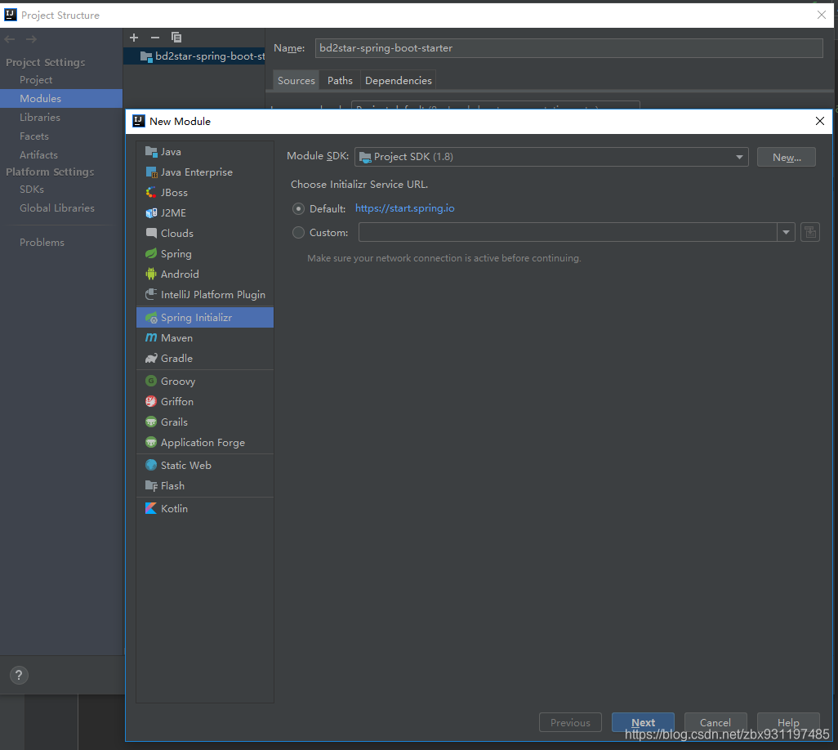Click the Clouds icon

pyautogui.click(x=151, y=233)
